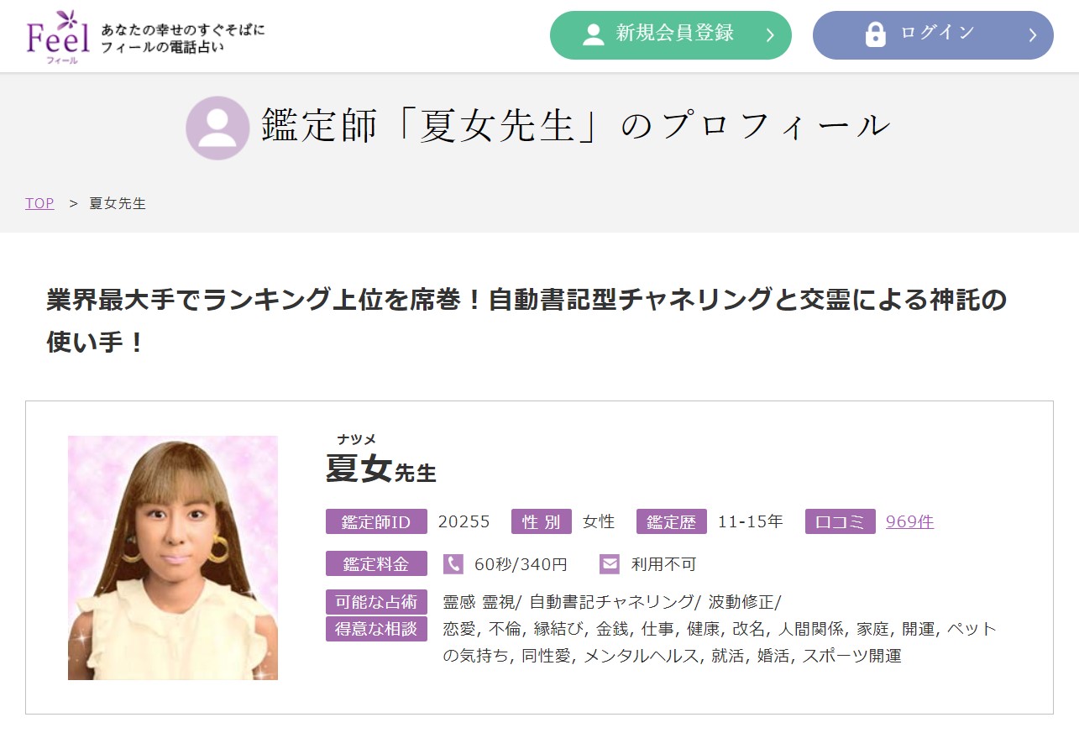Click the fortune teller's profile photo

pos(173,558)
